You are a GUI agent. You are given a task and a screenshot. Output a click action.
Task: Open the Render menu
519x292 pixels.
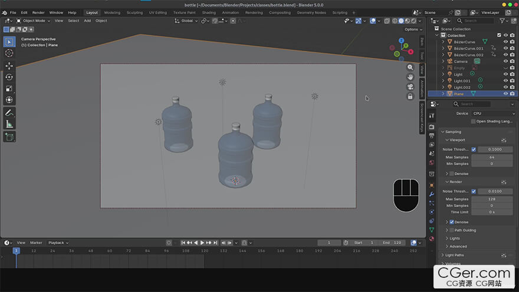(38, 12)
